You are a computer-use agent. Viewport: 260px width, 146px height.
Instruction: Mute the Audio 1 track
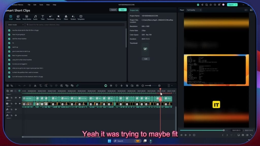15,109
